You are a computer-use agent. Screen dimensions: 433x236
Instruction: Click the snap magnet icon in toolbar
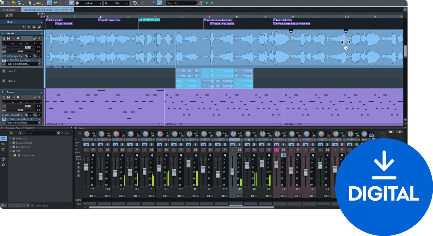72,3
